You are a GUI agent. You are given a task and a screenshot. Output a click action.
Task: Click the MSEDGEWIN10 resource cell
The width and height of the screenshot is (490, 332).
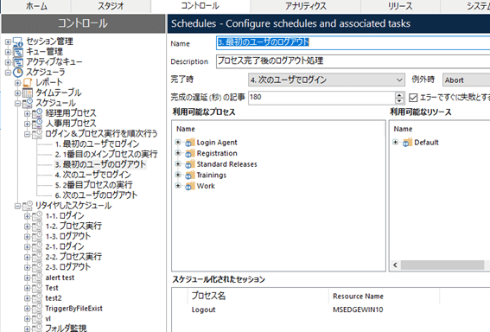[x=358, y=310]
